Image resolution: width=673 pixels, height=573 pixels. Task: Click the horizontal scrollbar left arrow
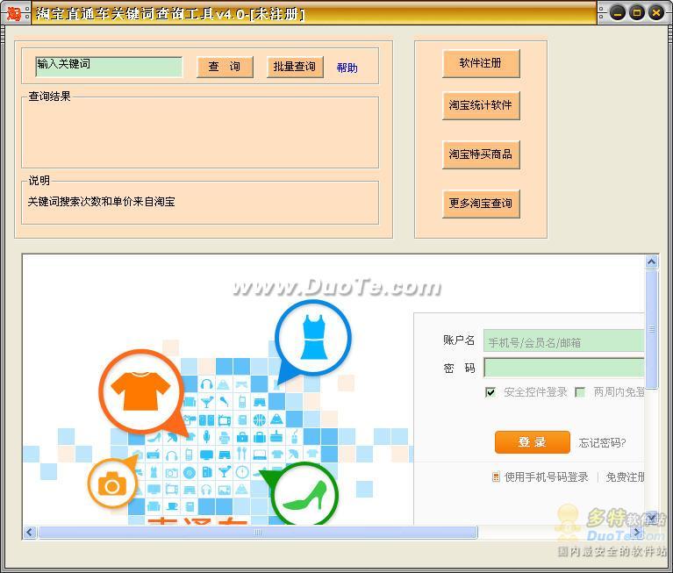pyautogui.click(x=29, y=533)
